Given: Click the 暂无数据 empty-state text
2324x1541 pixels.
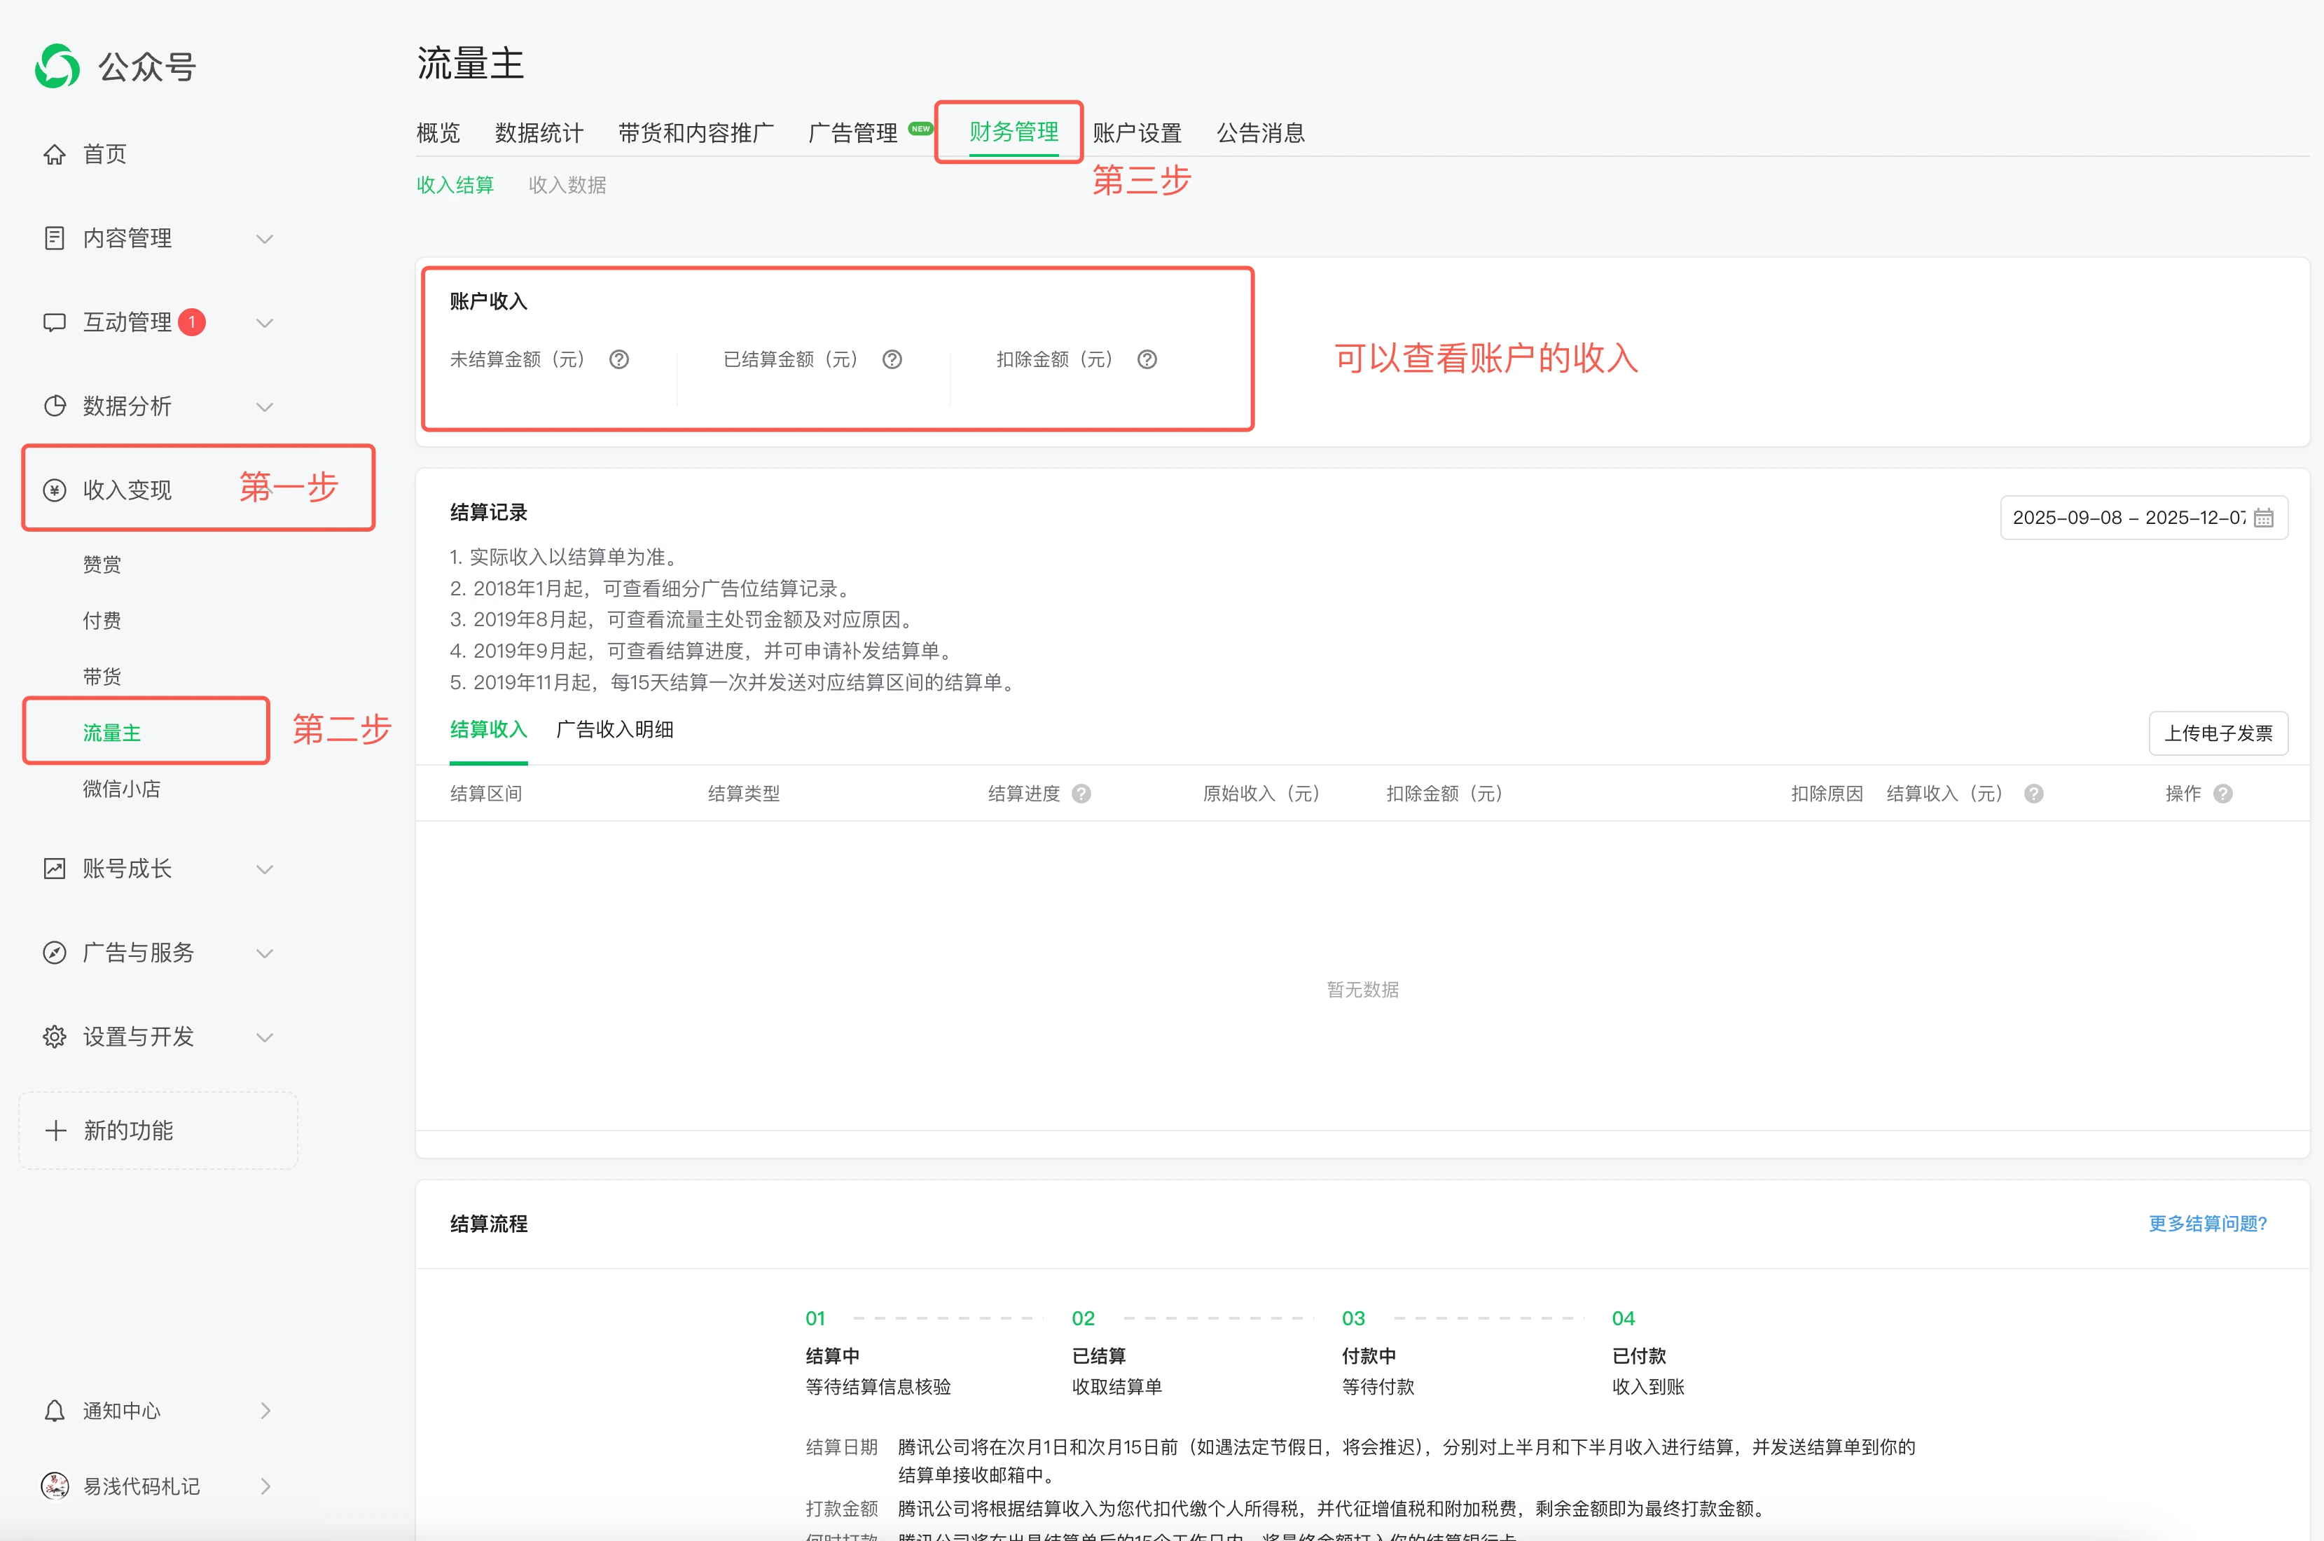Looking at the screenshot, I should pos(1363,990).
